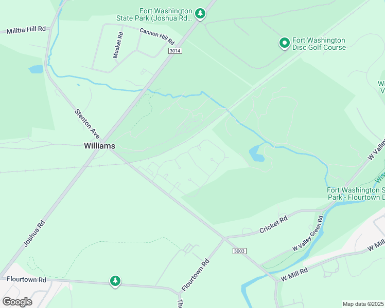Click the W Valley Green Rd label
Image resolution: width=385 pixels, height=308 pixels.
(x=308, y=234)
